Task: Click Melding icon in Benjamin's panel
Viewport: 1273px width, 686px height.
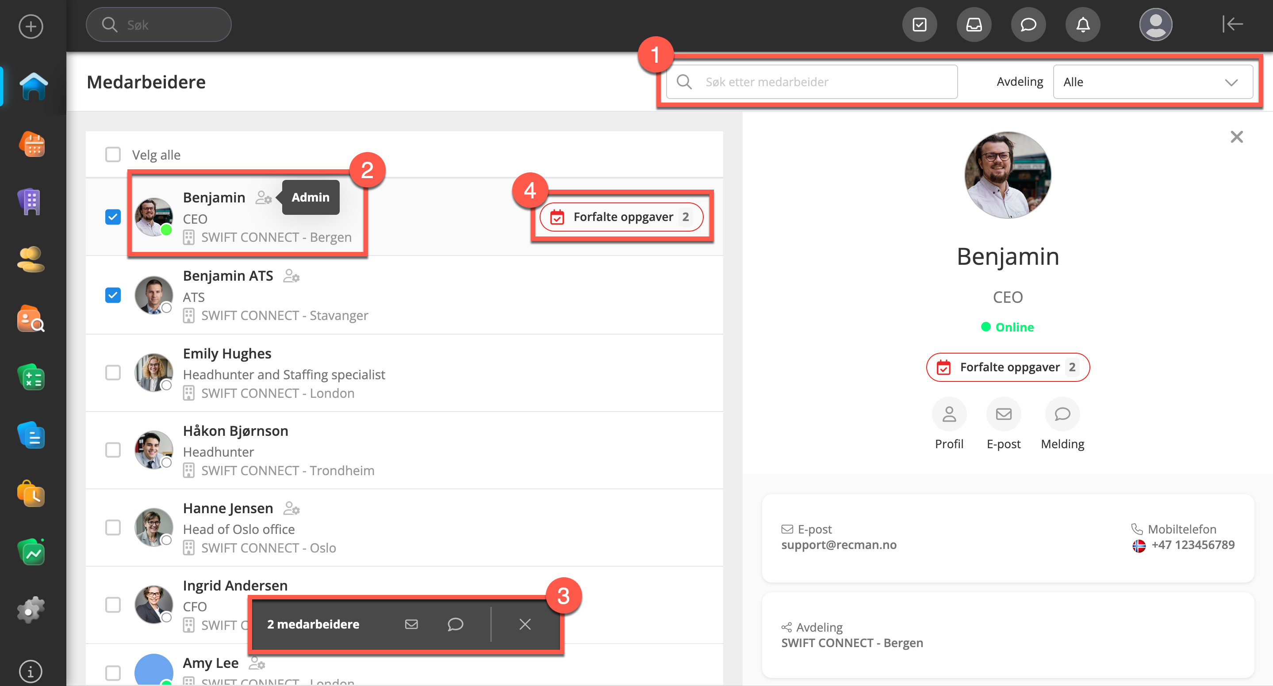Action: [x=1062, y=414]
